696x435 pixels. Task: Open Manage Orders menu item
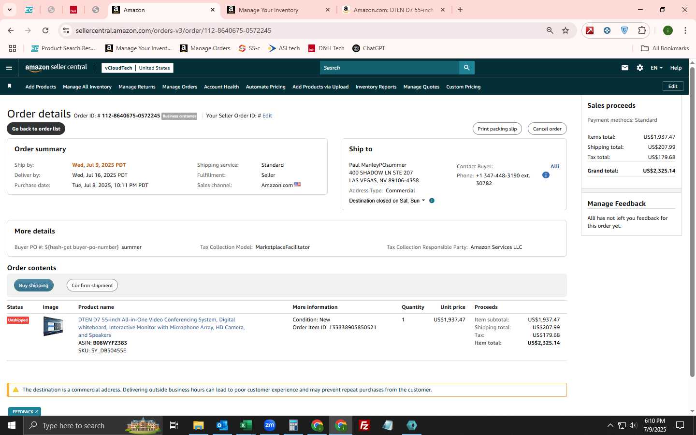point(180,87)
